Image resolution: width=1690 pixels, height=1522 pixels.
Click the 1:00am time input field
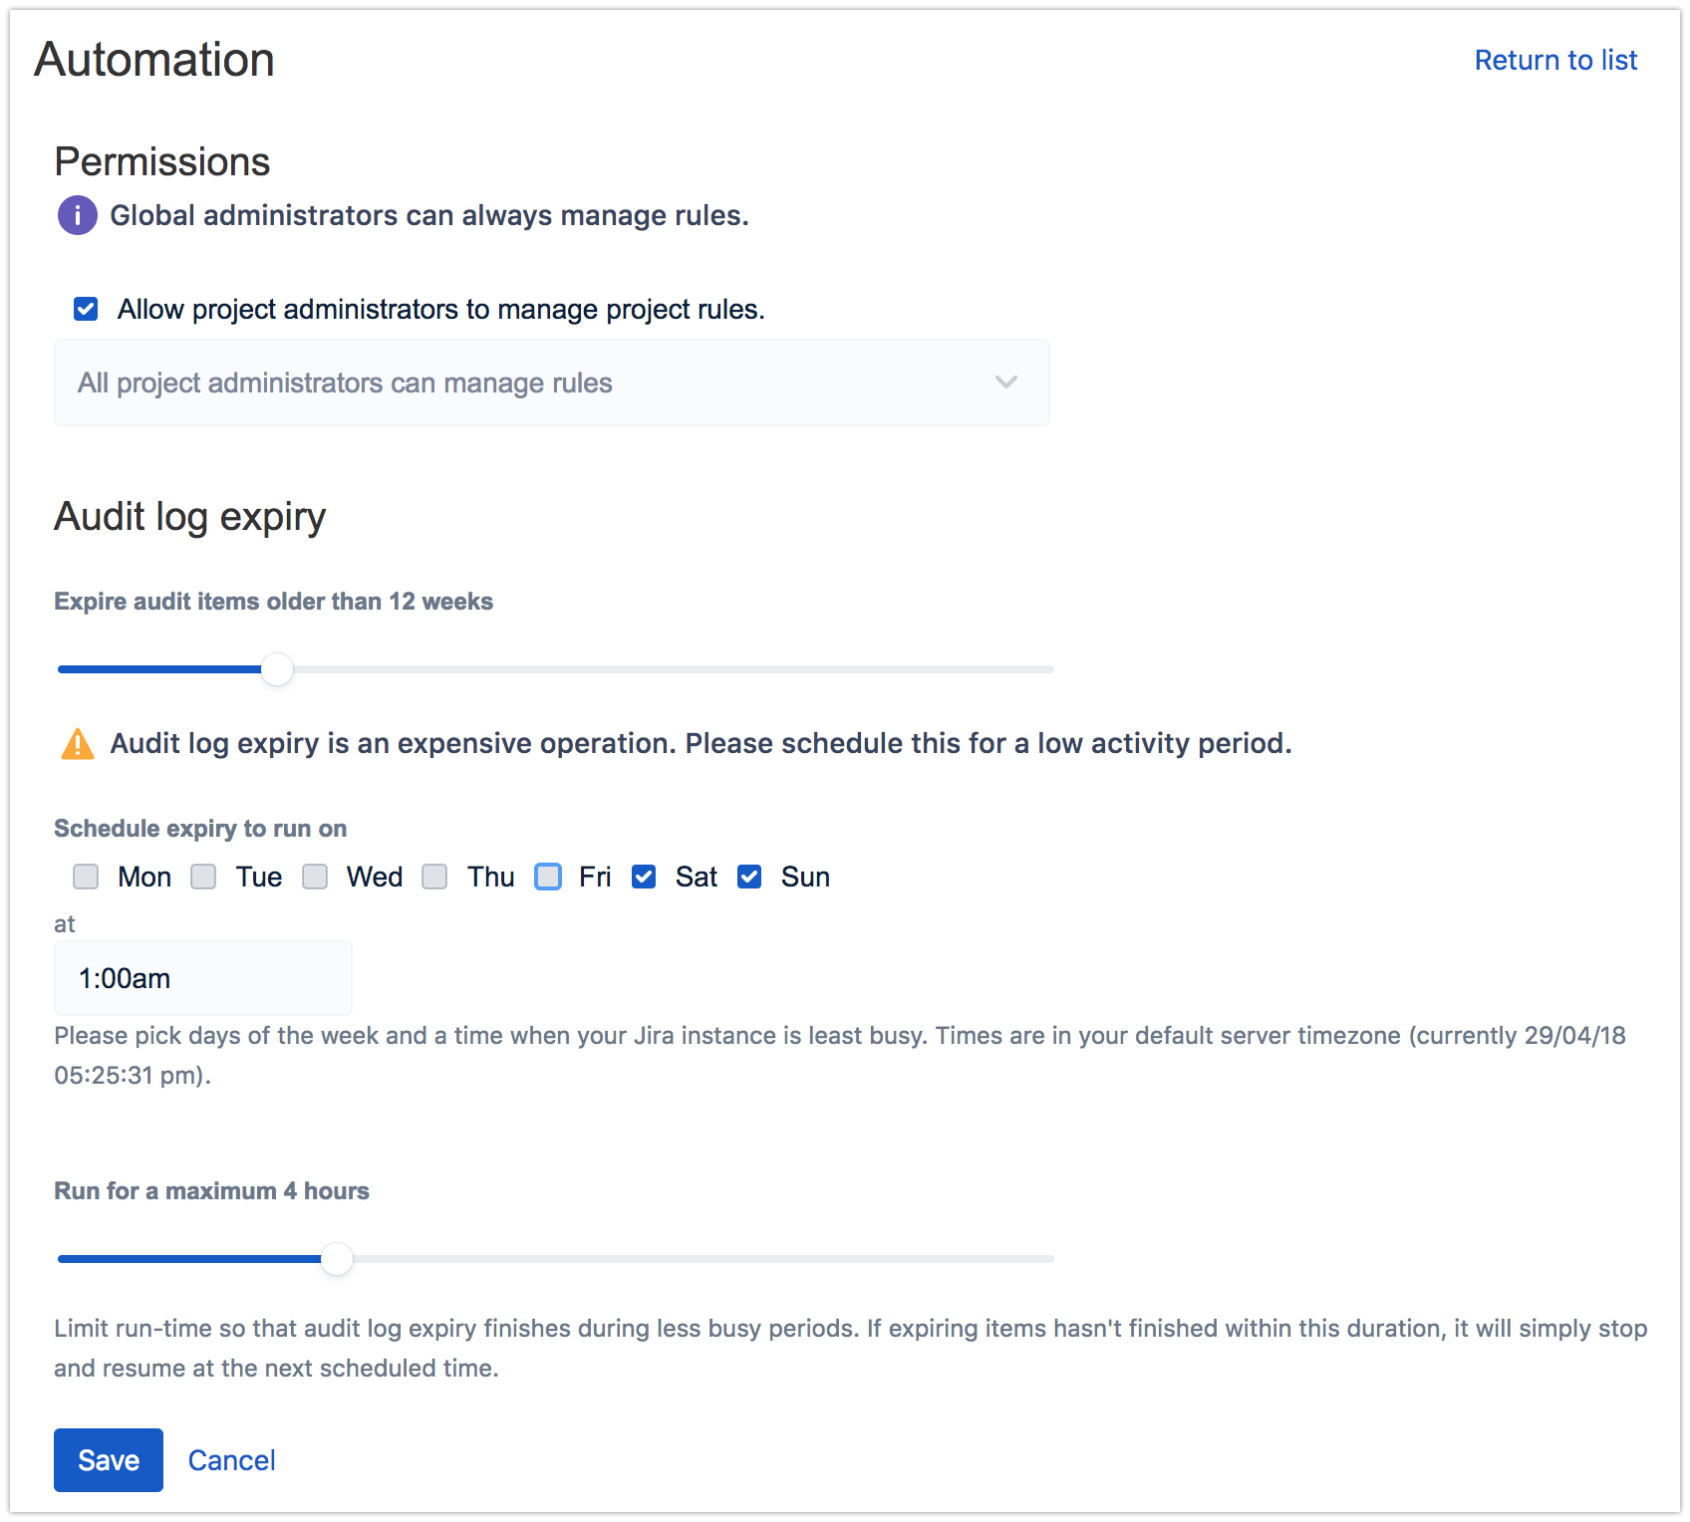tap(203, 978)
